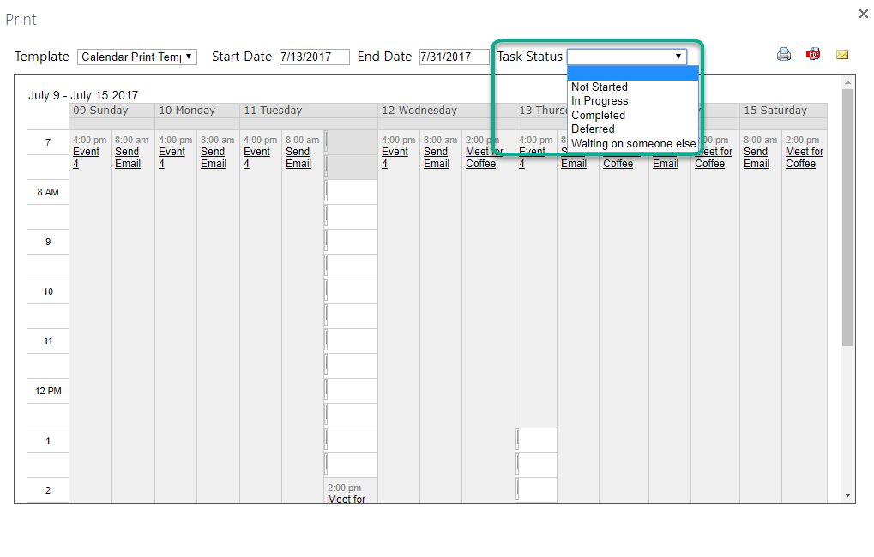Click the End Date field
874x557 pixels.
point(455,57)
